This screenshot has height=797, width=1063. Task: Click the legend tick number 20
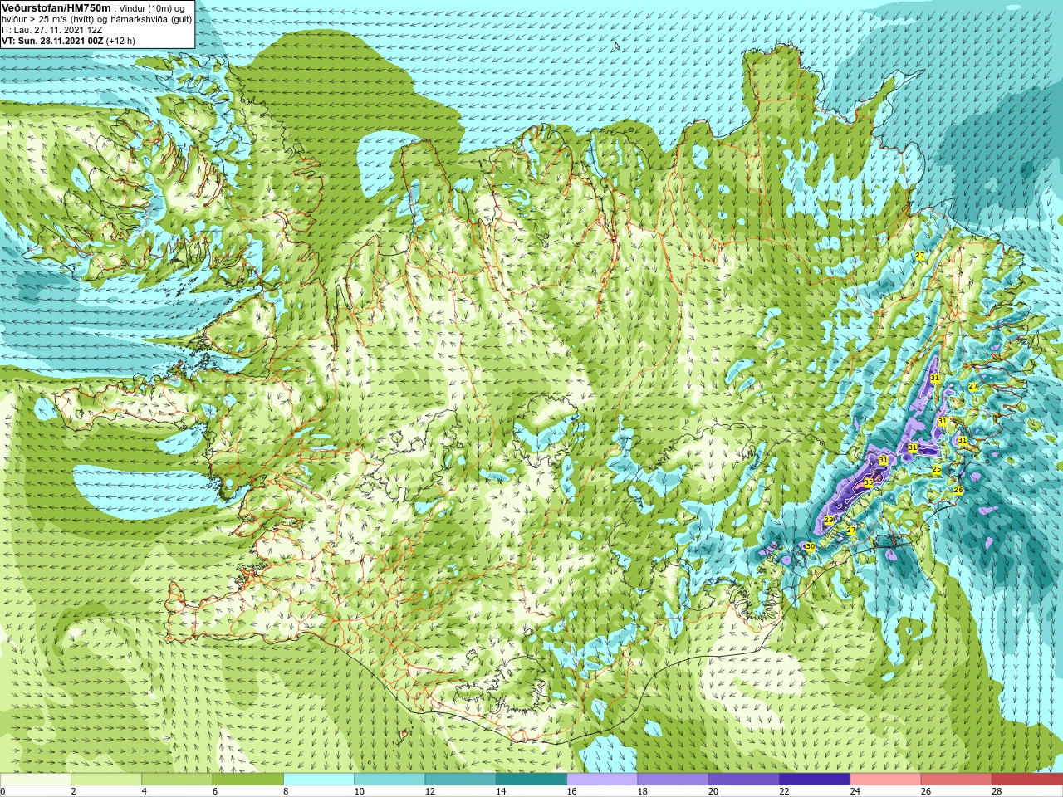click(x=713, y=792)
